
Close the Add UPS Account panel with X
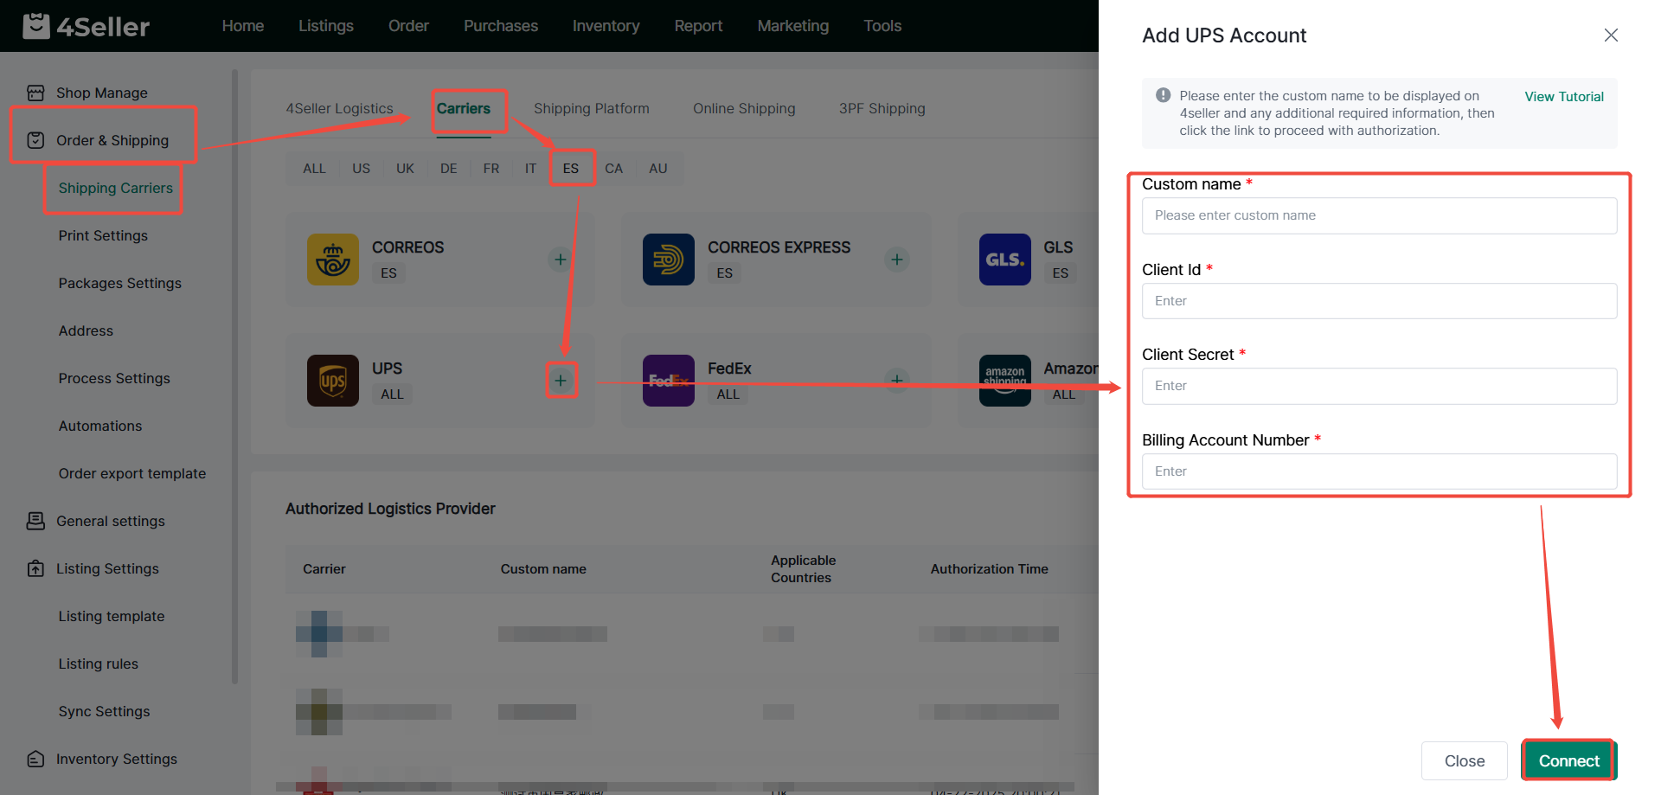[1611, 35]
